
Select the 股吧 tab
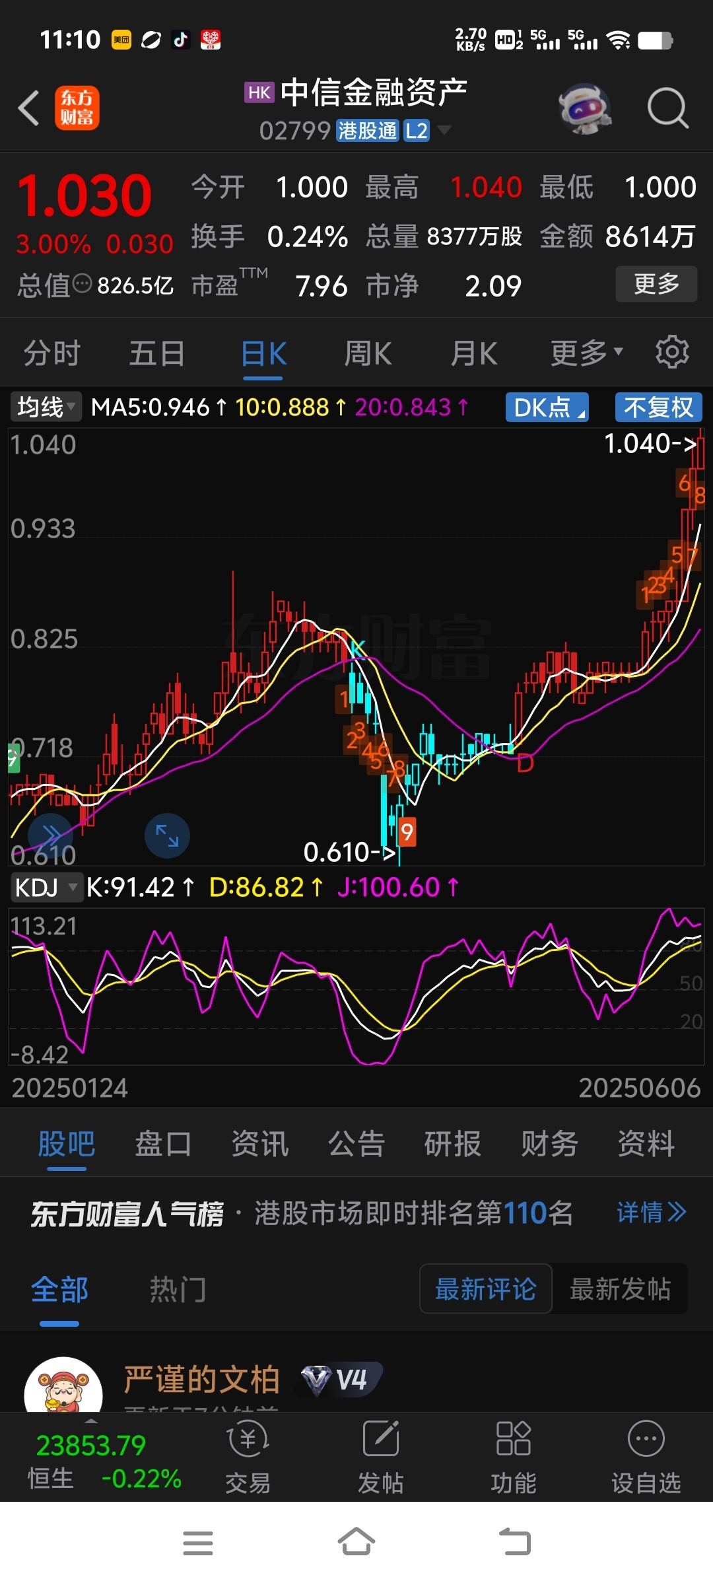click(x=67, y=1144)
